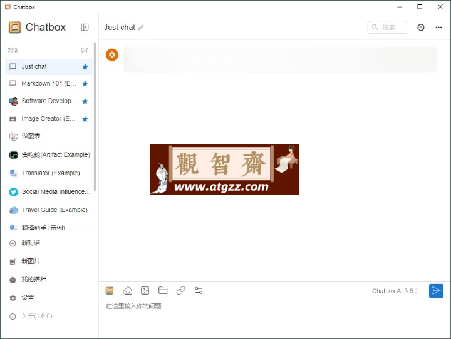Open the Markdown 101 conversation
This screenshot has height=339, width=451.
49,84
